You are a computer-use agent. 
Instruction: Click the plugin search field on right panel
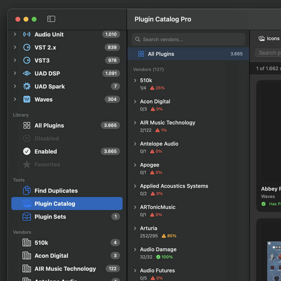[268, 53]
